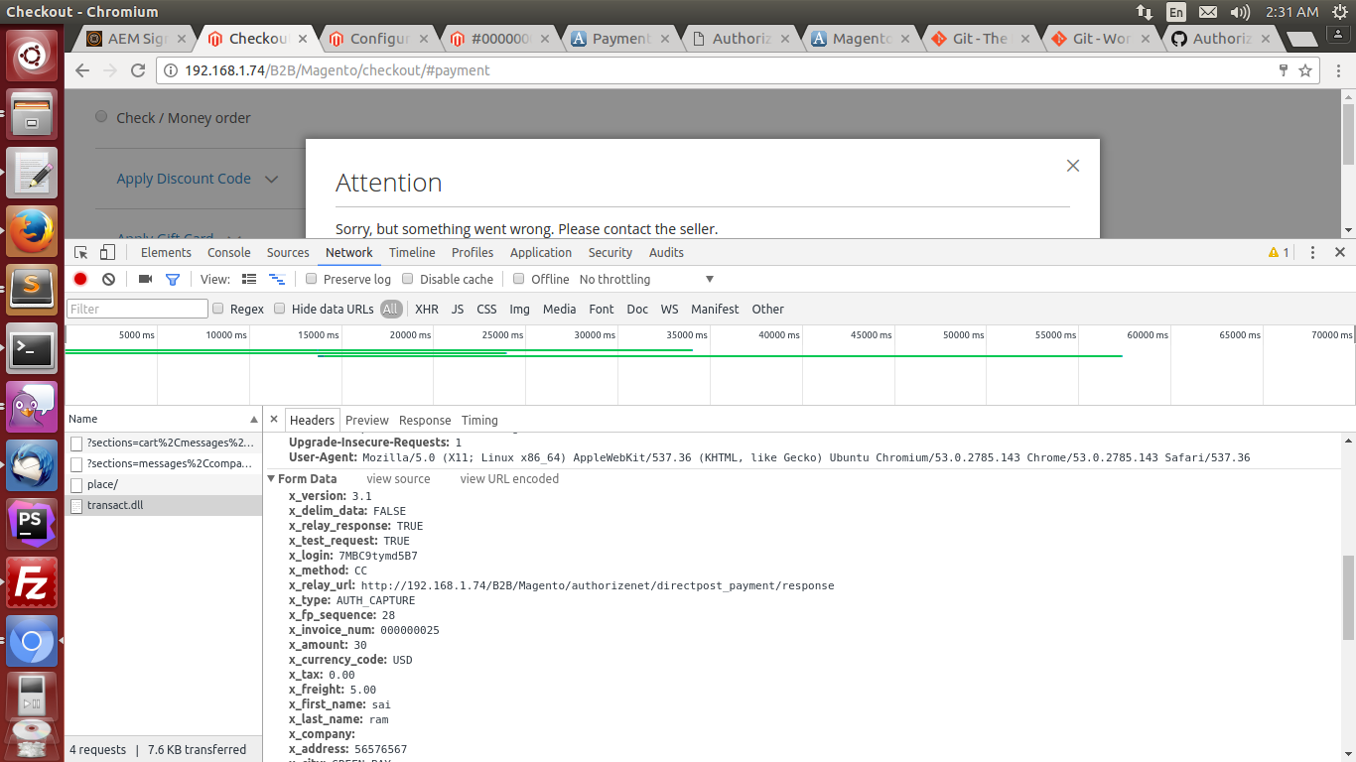Viewport: 1356px width, 762px height.
Task: Toggle the overview waterfall view icon
Action: tap(277, 280)
